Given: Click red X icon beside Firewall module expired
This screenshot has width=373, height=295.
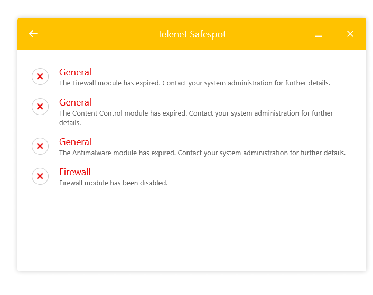Looking at the screenshot, I should [40, 77].
